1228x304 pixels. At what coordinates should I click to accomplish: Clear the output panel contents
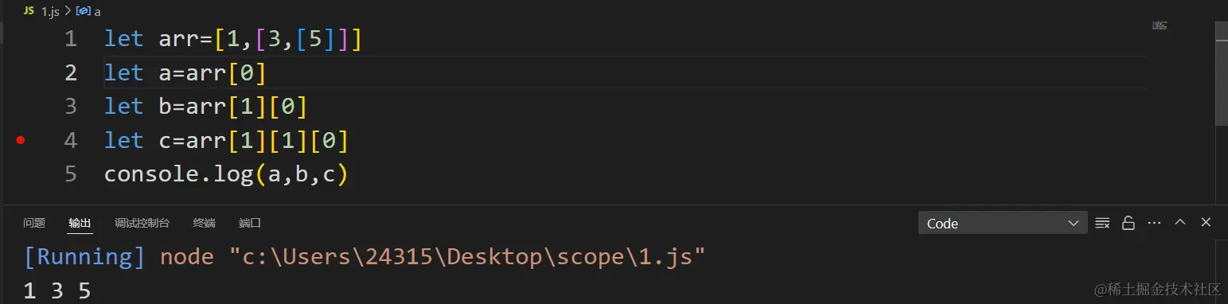coord(1102,224)
